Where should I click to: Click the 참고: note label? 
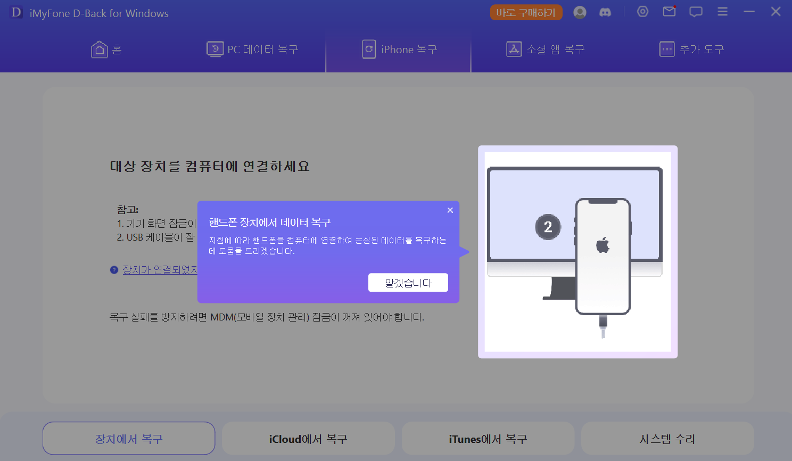pyautogui.click(x=128, y=210)
